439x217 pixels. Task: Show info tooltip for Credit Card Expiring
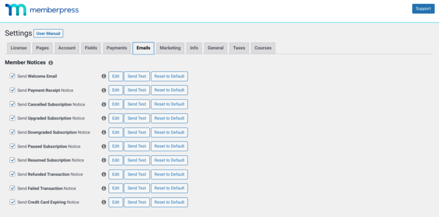click(104, 202)
